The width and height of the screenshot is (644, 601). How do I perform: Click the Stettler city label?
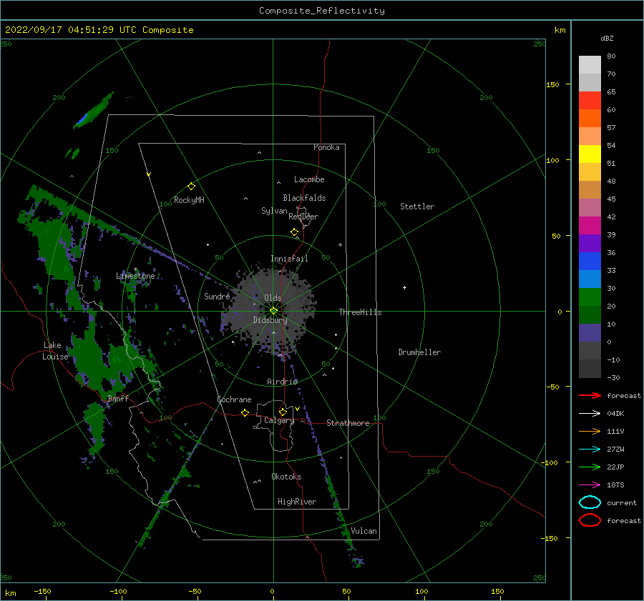pyautogui.click(x=417, y=207)
